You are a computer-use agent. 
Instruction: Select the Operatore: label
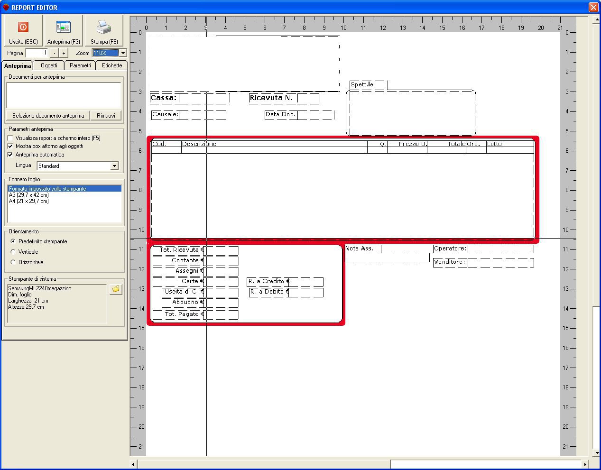[450, 249]
